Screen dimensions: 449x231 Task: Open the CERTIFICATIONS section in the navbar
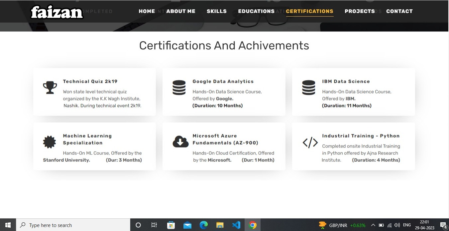[x=309, y=11]
